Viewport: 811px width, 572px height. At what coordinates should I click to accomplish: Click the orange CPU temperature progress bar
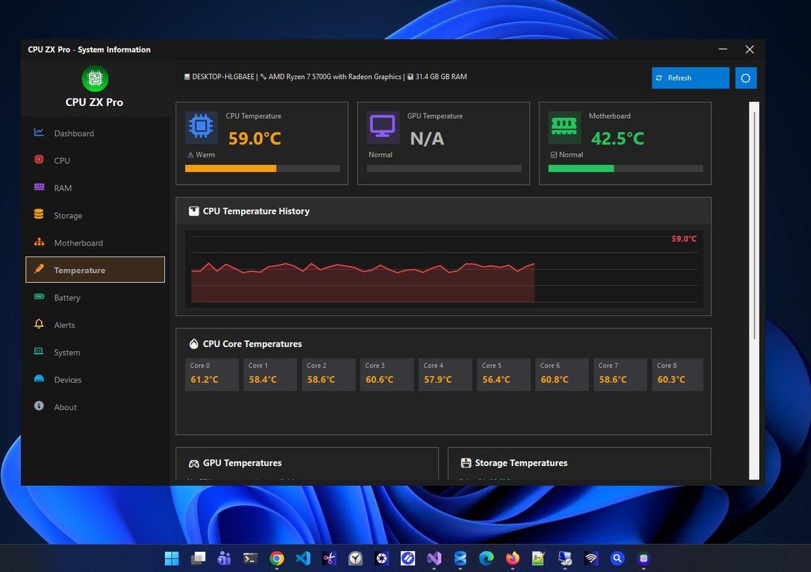(x=262, y=168)
